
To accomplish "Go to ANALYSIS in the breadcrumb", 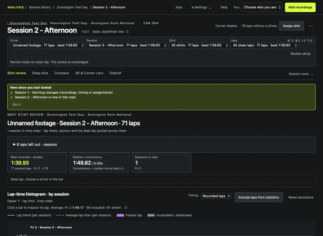I will point(15,7).
